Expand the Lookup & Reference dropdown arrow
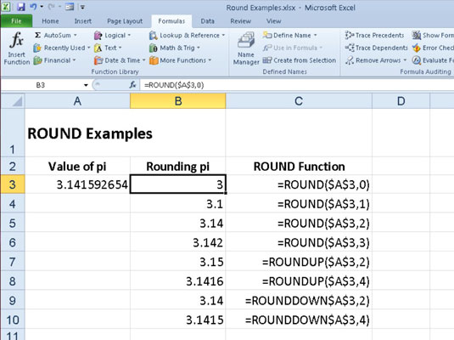This screenshot has height=340, width=454. click(x=223, y=36)
